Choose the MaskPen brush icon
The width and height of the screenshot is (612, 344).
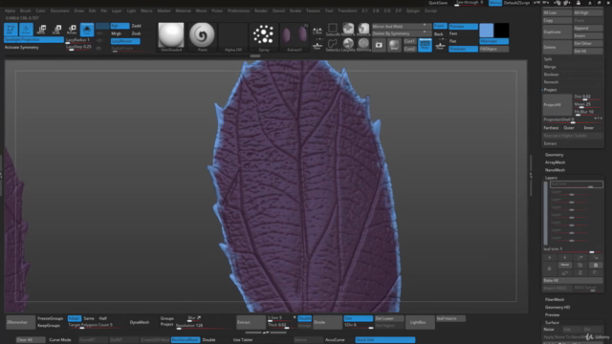(348, 30)
